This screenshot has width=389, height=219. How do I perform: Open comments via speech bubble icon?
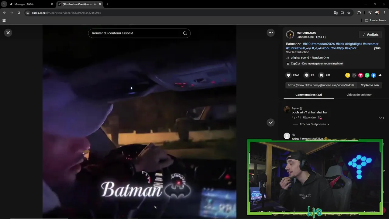307,75
